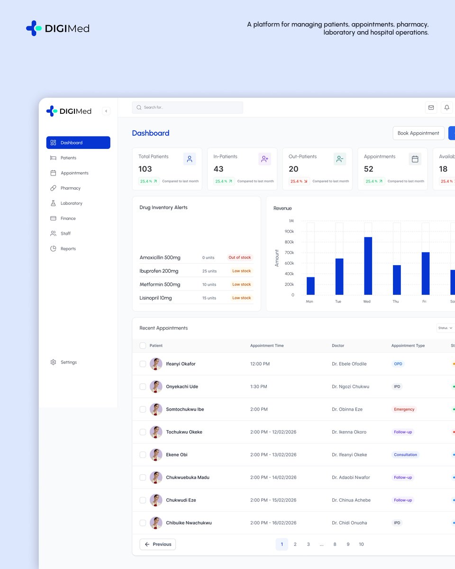
Task: Check the box for Somtochukwu Ibe
Action: pos(143,409)
